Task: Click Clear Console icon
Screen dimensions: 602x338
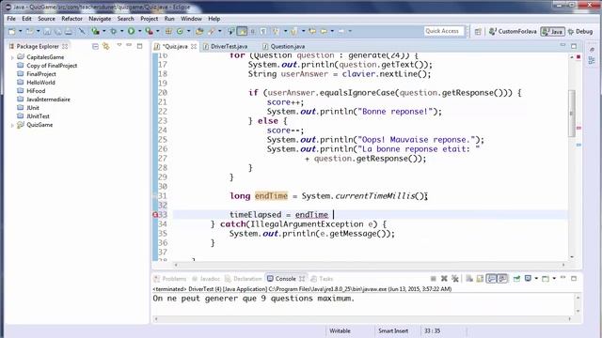Action: (x=469, y=279)
